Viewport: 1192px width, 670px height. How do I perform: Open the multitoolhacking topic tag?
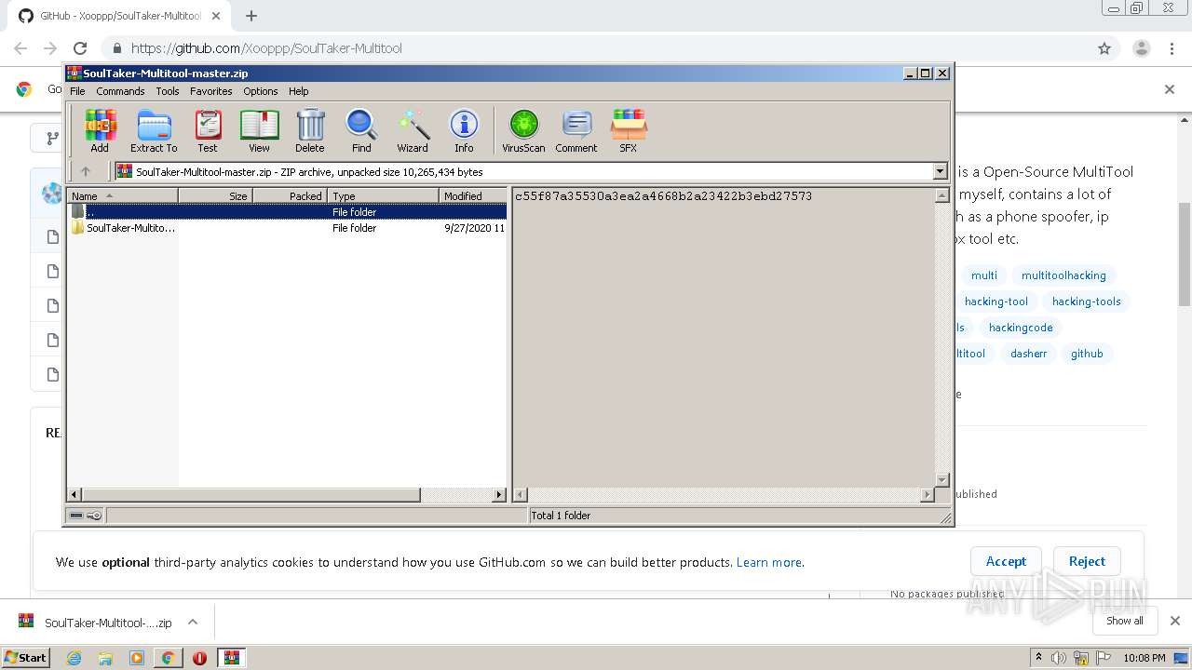(x=1063, y=275)
